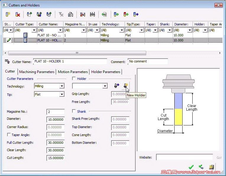
Task: Click the Delete Cutter icon with red X
Action: [18, 14]
